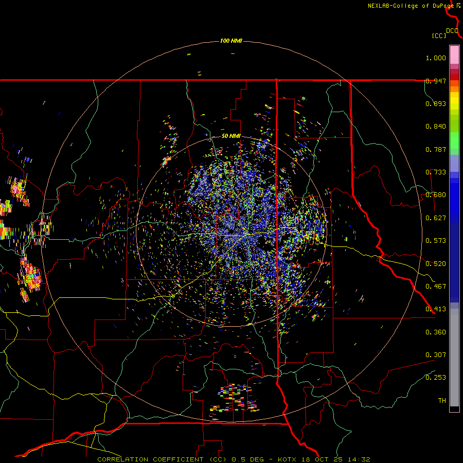Image resolution: width=463 pixels, height=463 pixels.
Task: Click the 18 OCT 25 date text
Action: [x=323, y=459]
